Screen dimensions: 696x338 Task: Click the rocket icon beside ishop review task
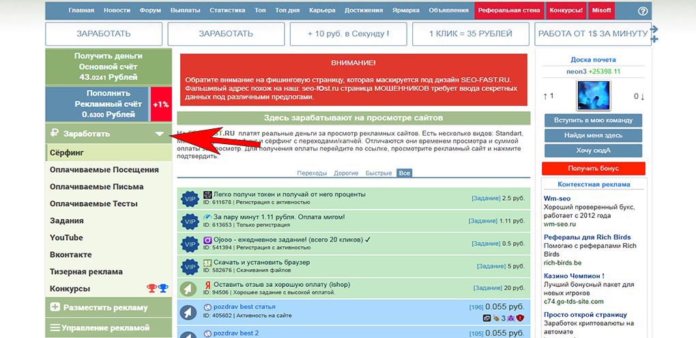tap(188, 289)
